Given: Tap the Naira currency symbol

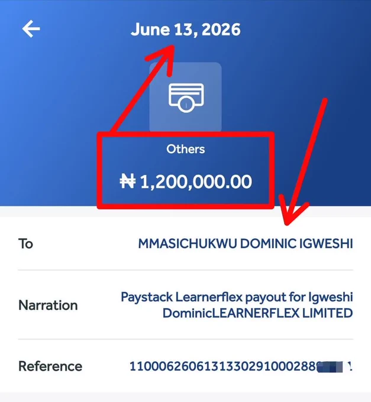Looking at the screenshot, I should [128, 181].
